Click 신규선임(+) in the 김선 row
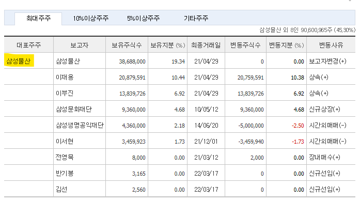 point(325,189)
